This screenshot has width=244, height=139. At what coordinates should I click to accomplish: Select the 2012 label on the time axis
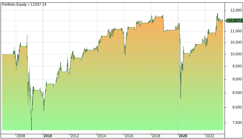click(75, 136)
